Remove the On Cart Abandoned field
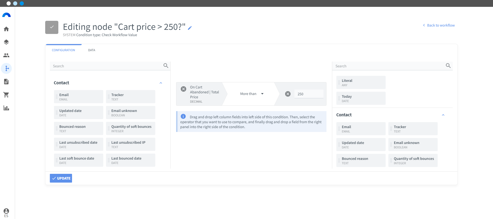493x219 pixels. click(184, 89)
